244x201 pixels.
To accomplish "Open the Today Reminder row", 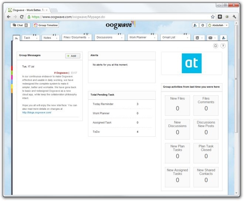I will (x=122, y=104).
